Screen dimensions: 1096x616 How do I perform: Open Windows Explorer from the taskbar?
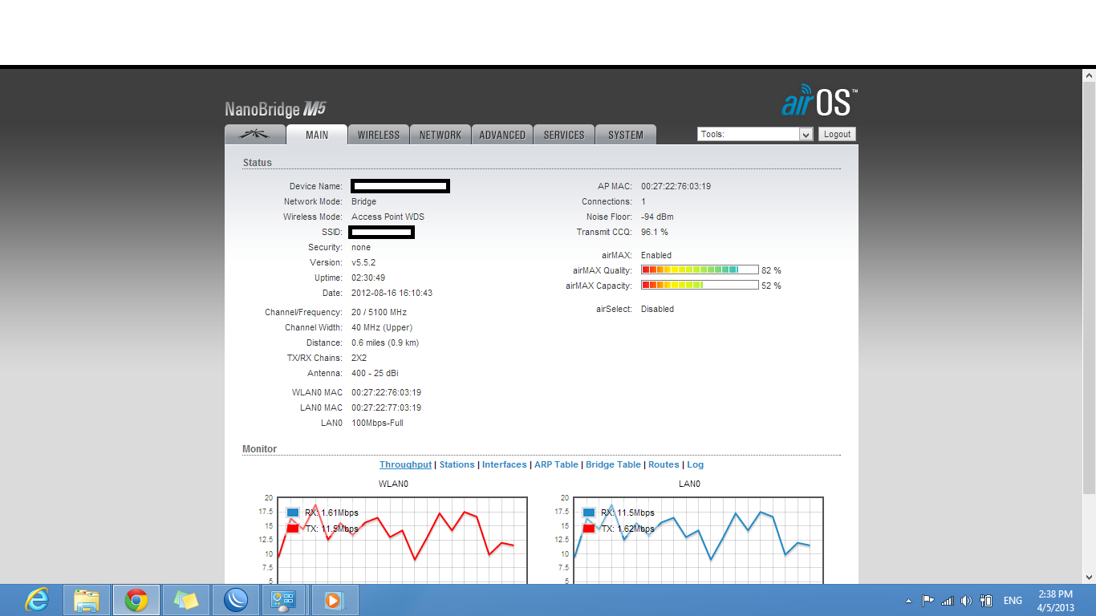click(x=86, y=599)
